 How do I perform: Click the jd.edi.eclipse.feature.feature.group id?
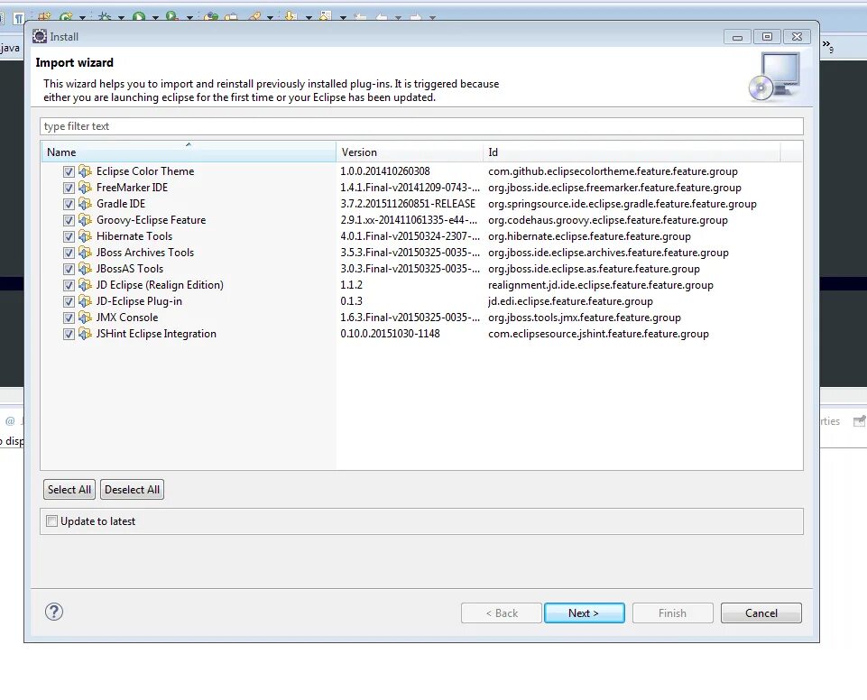coord(570,301)
